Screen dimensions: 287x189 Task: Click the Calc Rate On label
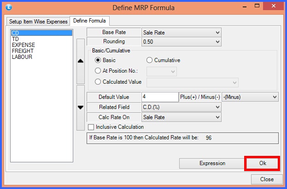tap(114, 117)
